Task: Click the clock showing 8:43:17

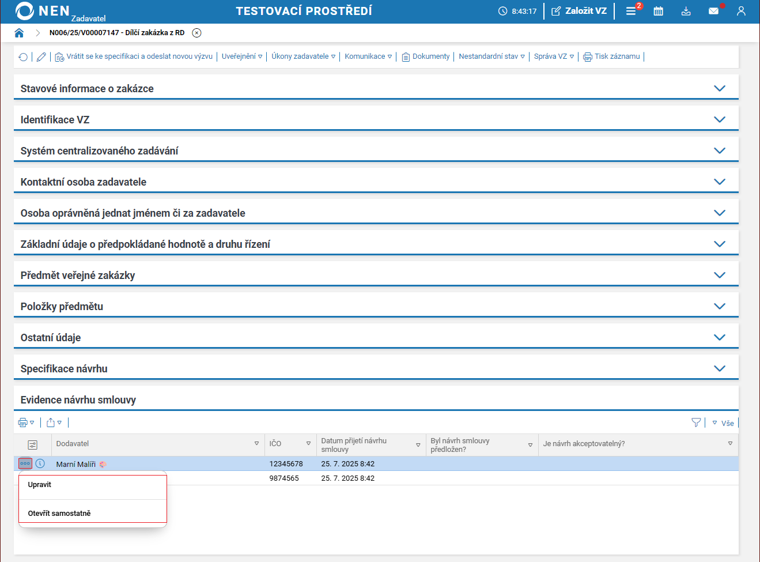Action: click(517, 11)
